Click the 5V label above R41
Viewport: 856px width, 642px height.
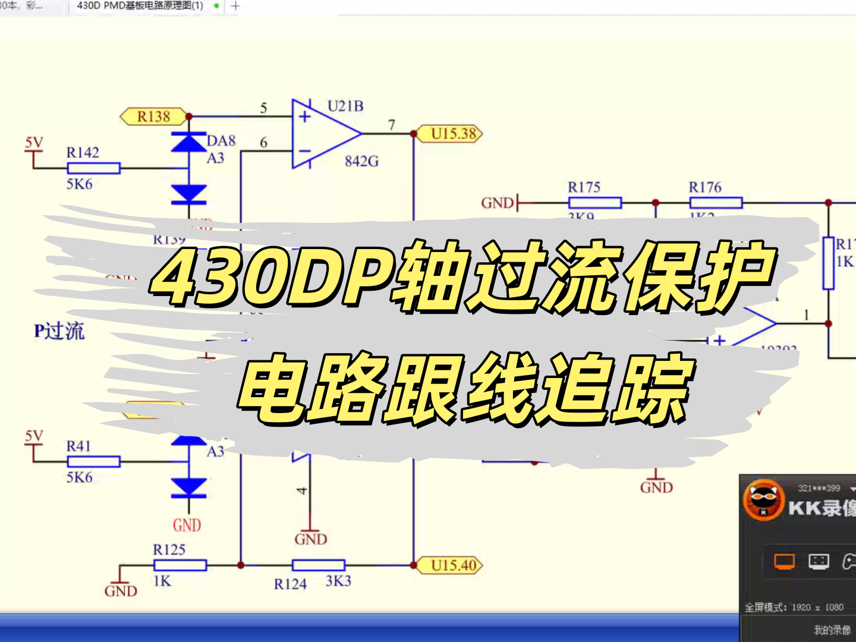[34, 436]
